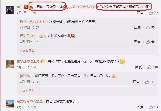The width and height of the screenshot is (161, 111).
Task: Like 押沙龙3's reply with 11 likes
Action: click(147, 82)
